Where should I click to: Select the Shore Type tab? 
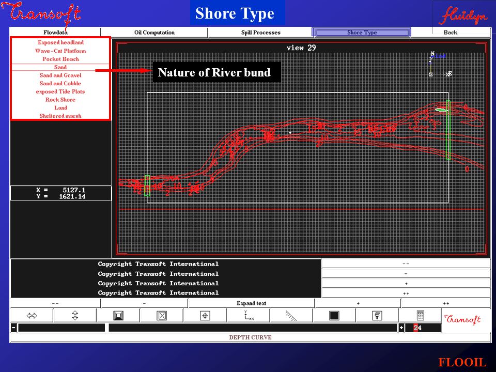point(362,32)
